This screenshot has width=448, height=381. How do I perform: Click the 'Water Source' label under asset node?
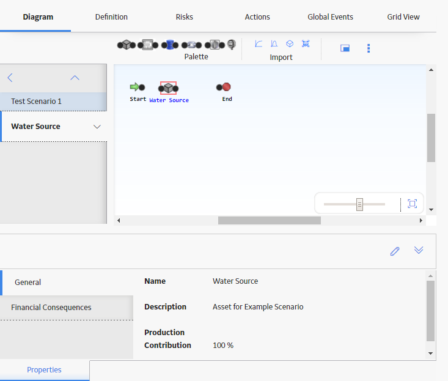(x=169, y=100)
